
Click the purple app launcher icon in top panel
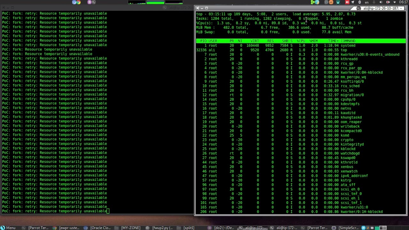click(89, 2)
